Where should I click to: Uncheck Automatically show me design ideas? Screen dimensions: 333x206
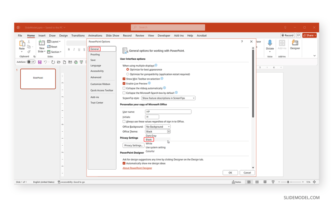click(124, 163)
